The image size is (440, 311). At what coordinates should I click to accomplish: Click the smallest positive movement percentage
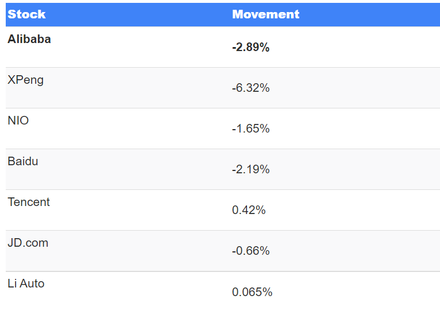(x=252, y=293)
